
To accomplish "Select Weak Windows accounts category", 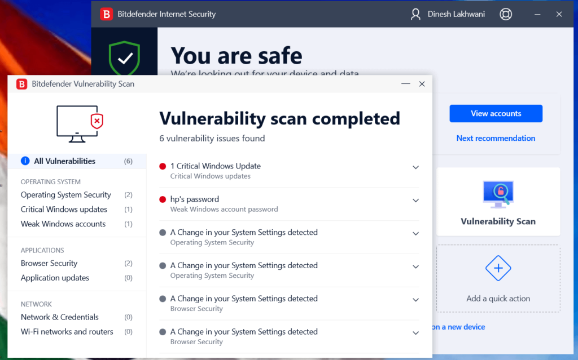I will click(x=77, y=224).
